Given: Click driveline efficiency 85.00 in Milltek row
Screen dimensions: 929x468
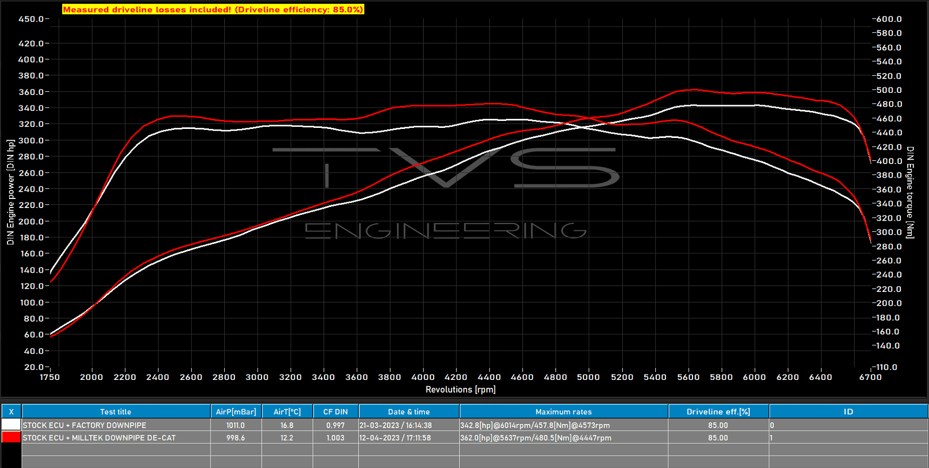Looking at the screenshot, I should [718, 438].
